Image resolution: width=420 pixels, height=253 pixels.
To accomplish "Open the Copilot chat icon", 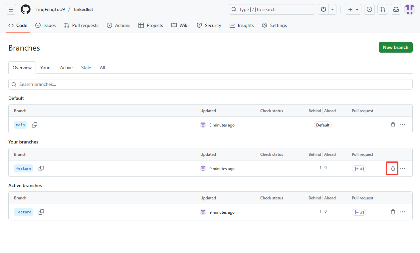I will pyautogui.click(x=323, y=10).
